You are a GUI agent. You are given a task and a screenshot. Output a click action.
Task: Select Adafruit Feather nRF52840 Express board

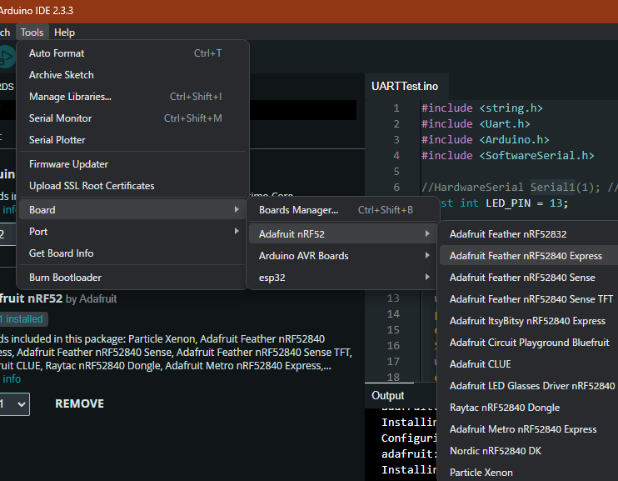(x=529, y=256)
